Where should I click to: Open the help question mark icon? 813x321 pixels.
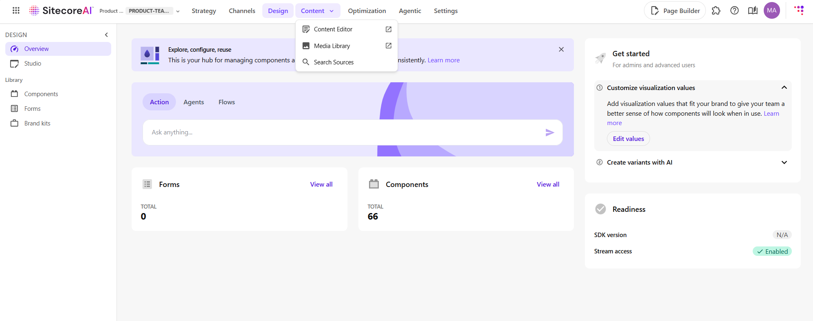coord(734,11)
